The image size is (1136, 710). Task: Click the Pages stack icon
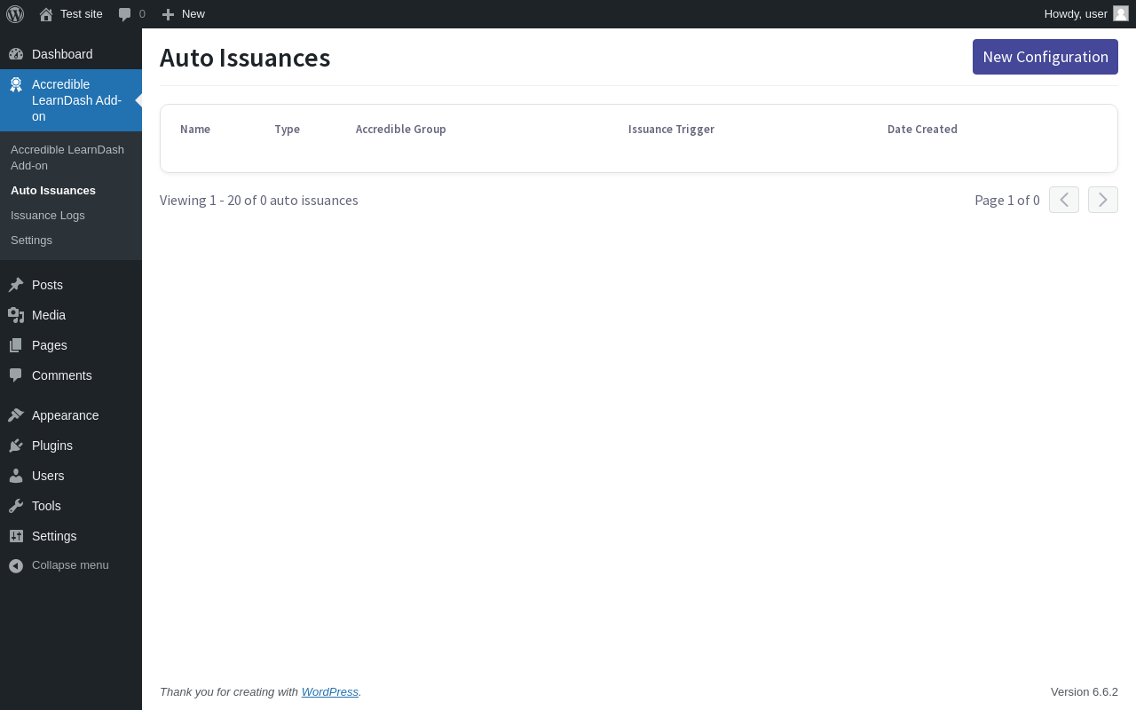pos(16,345)
